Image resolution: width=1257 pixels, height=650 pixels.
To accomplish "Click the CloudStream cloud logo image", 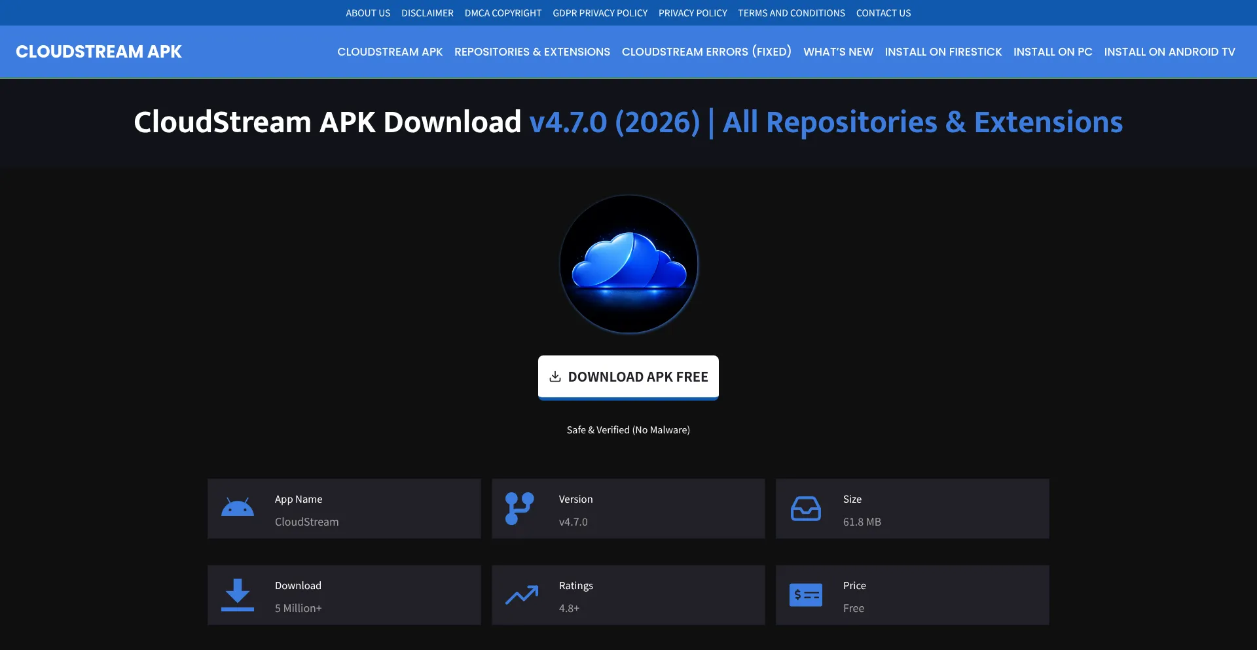I will [628, 264].
